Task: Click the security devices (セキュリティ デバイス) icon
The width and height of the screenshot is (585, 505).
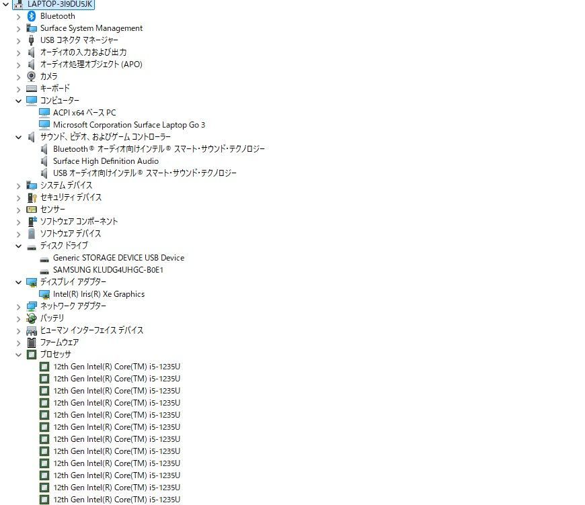Action: tap(32, 197)
